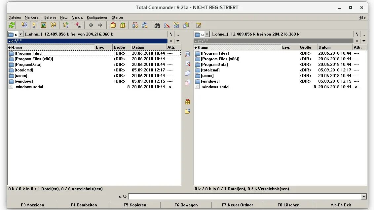
Task: Sort left panel by Datum column header
Action: click(149, 47)
